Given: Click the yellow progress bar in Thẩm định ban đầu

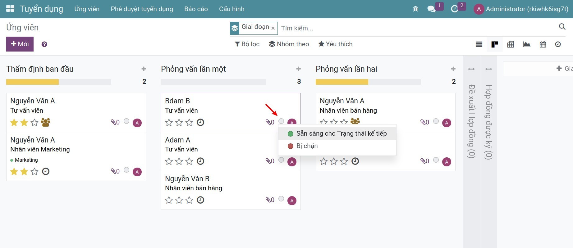Looking at the screenshot, I should [32, 82].
